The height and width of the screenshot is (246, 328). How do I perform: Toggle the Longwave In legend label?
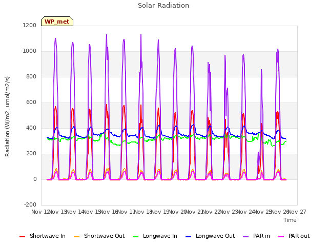click(x=160, y=236)
